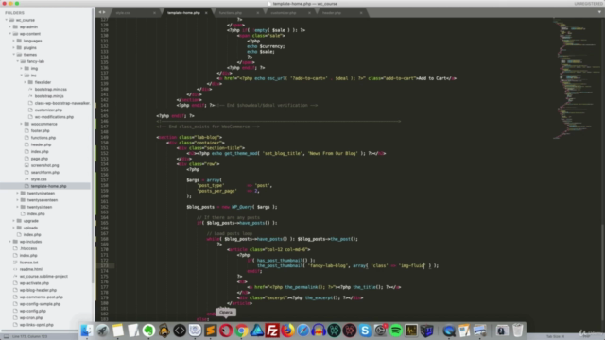Open Spotify from the Dock
The width and height of the screenshot is (605, 340).
coord(395,331)
